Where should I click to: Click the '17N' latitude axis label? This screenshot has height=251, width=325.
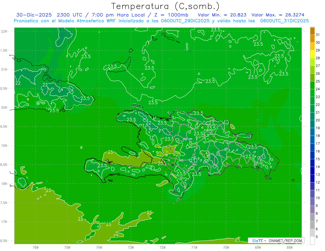tap(4, 222)
